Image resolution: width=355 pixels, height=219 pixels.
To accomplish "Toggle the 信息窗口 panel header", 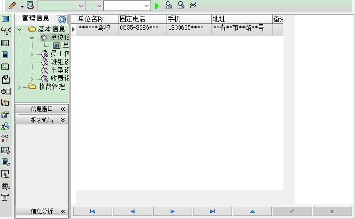I will click(42, 109).
